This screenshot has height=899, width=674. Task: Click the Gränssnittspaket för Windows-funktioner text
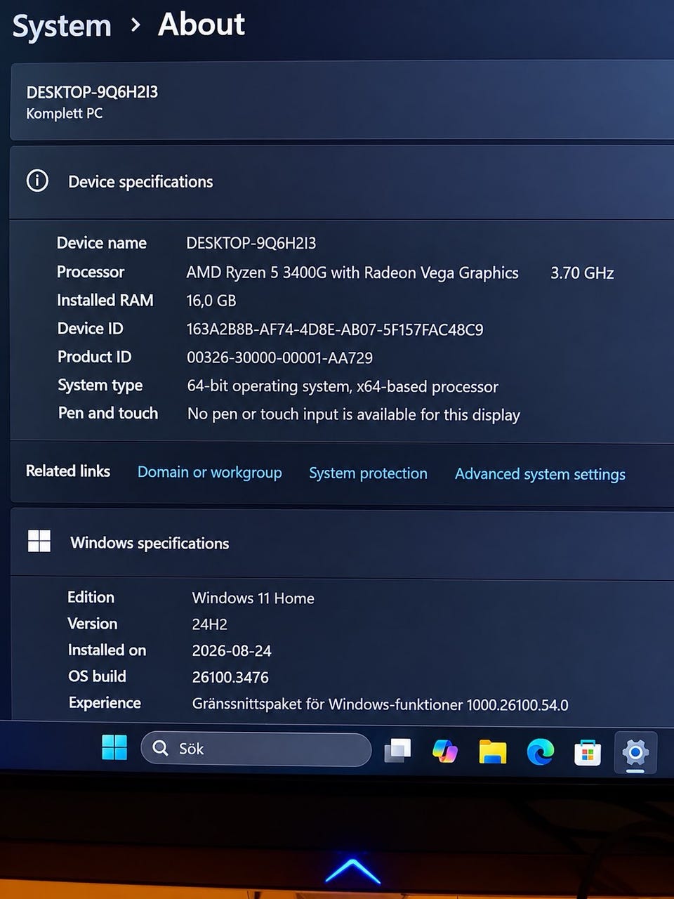[x=381, y=704]
